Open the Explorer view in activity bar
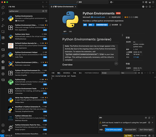The image size is (156, 137). (x=3, y=7)
